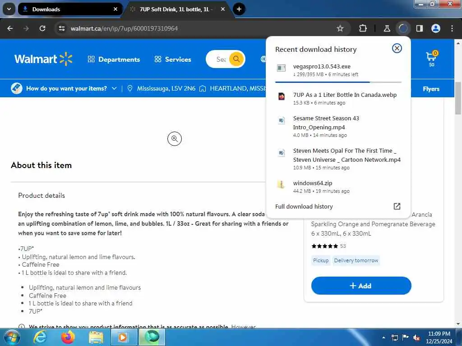Click the Mississauga, L5V 2N6 location
The height and width of the screenshot is (346, 462).
click(161, 88)
